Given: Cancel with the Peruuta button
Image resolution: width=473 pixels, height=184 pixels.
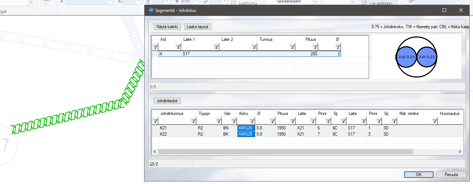Looking at the screenshot, I should pos(451,175).
